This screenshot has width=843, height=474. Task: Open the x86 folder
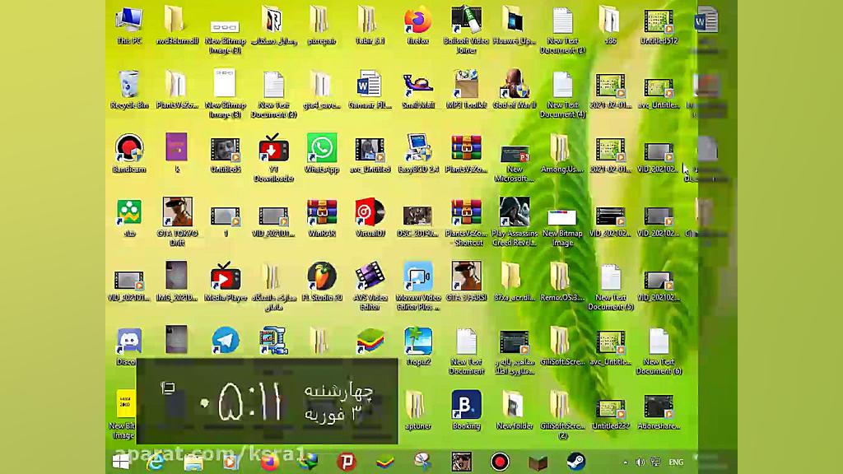point(610,26)
